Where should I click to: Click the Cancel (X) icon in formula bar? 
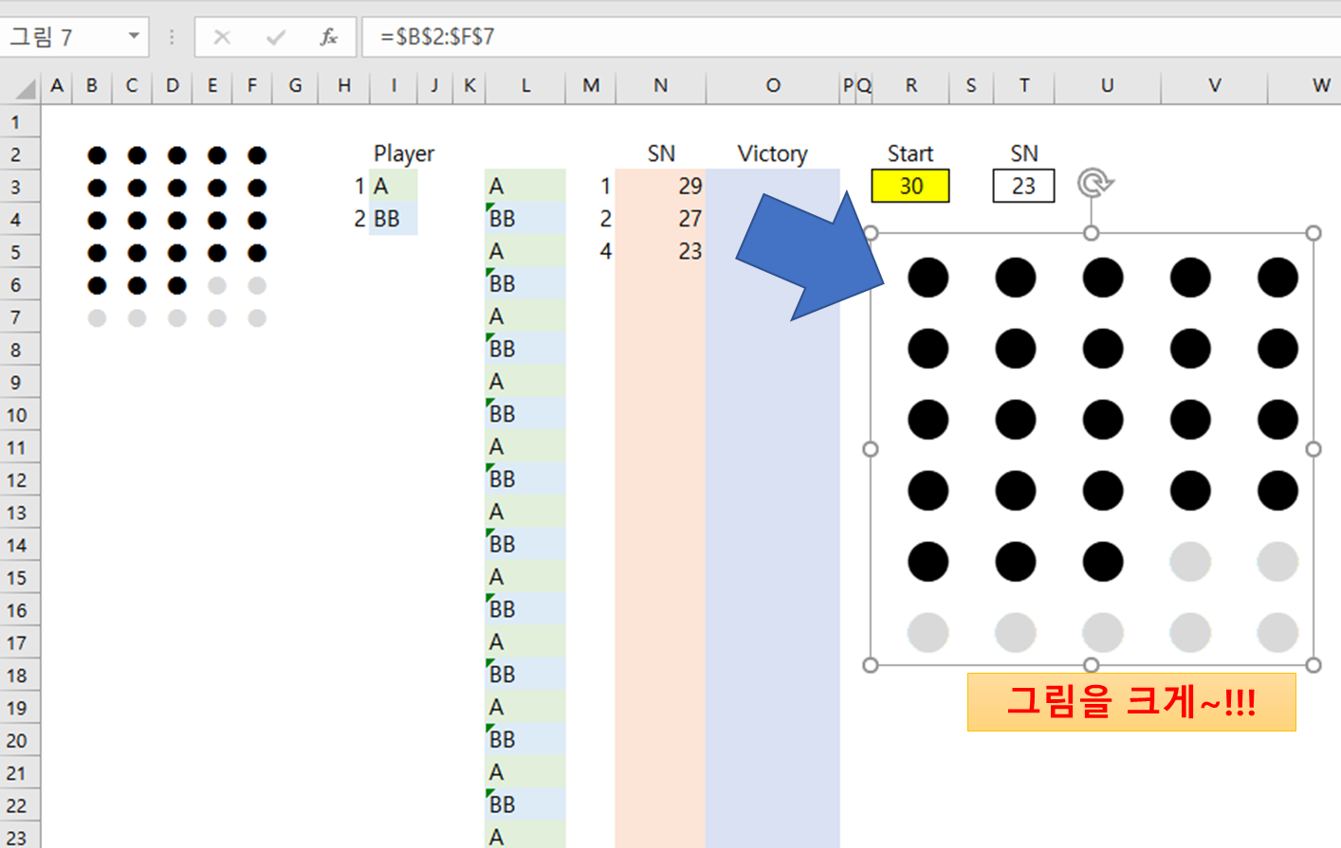click(222, 37)
